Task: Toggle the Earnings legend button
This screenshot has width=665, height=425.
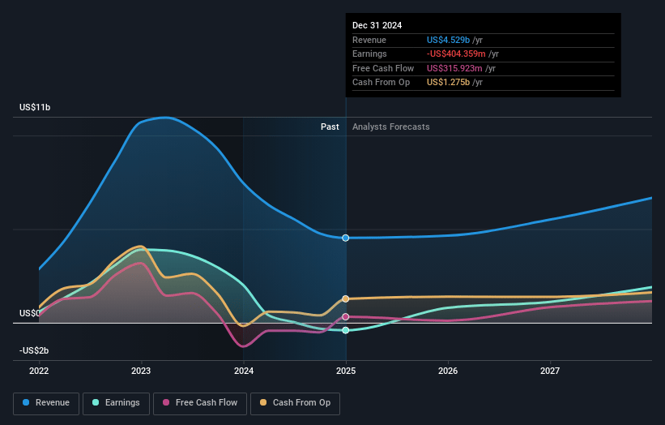Action: click(x=116, y=403)
